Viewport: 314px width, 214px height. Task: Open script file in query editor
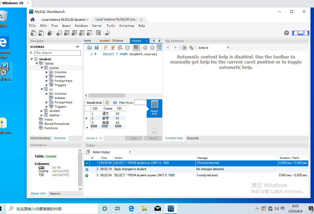click(x=90, y=47)
